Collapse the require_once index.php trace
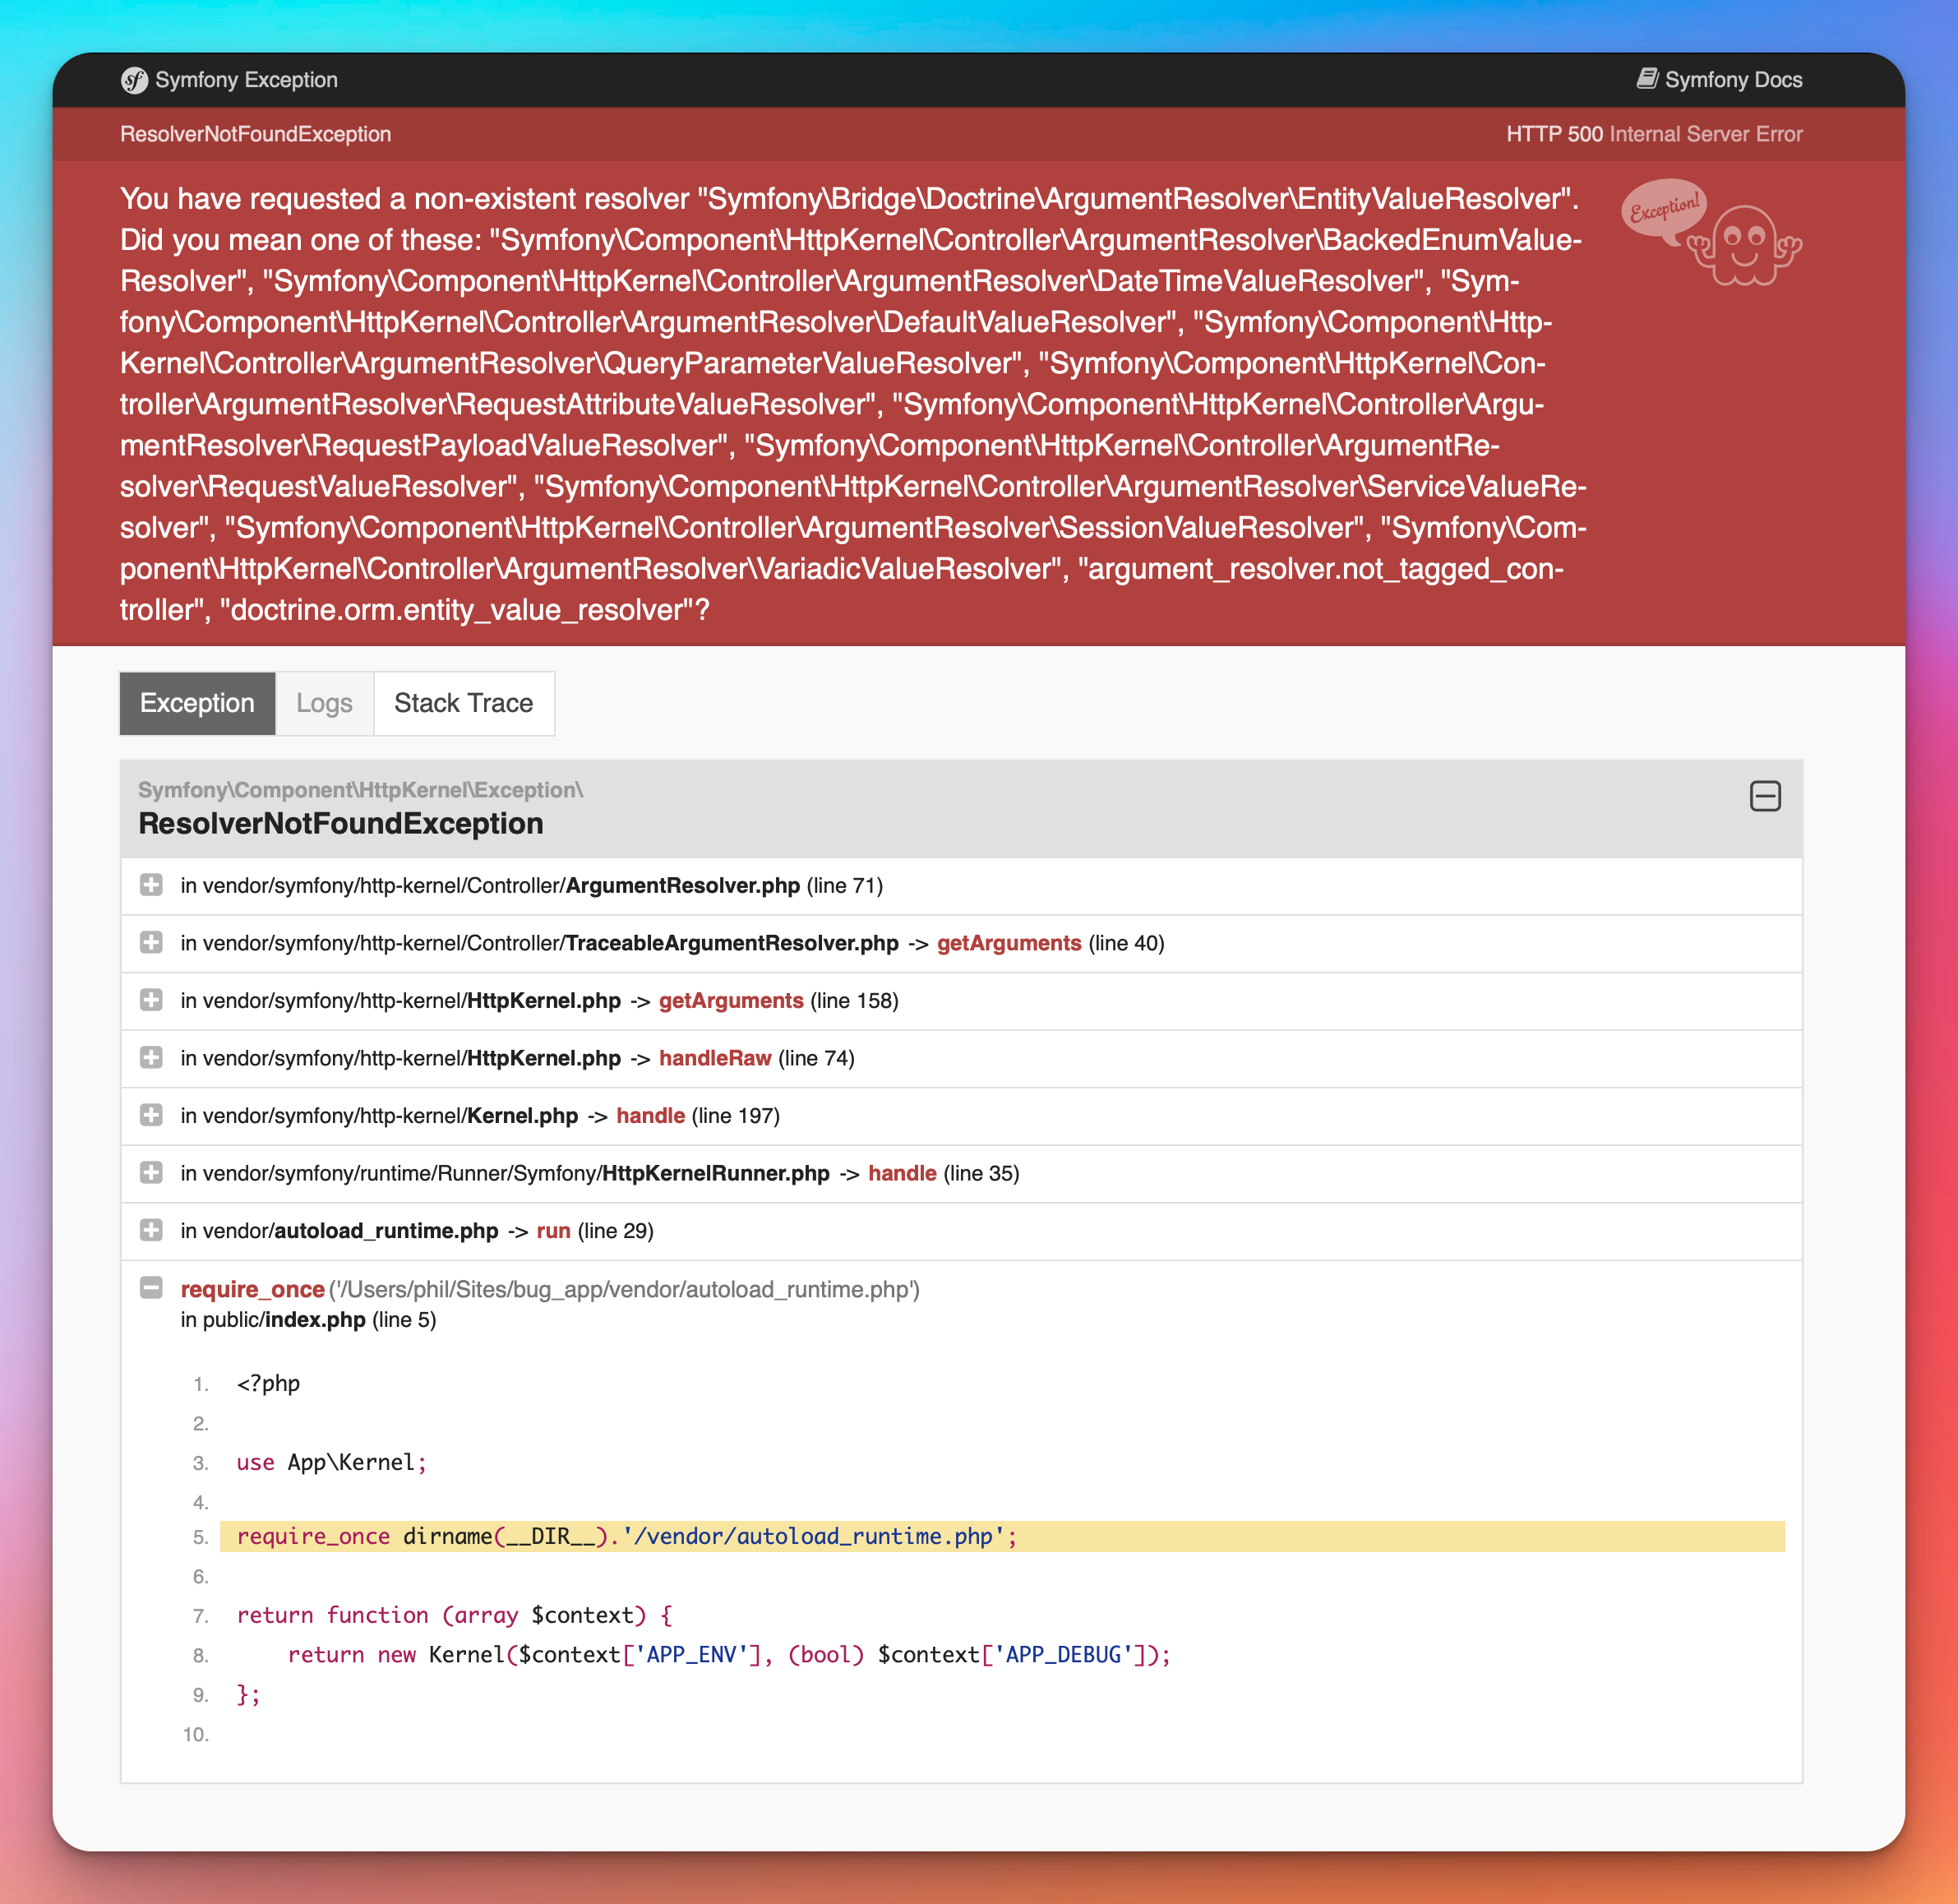Image resolution: width=1958 pixels, height=1904 pixels. pyautogui.click(x=151, y=1288)
